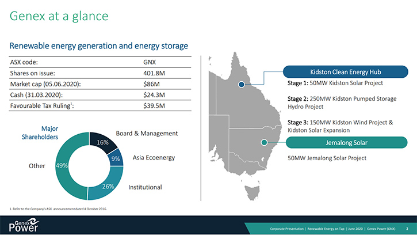Click '50MW Jemalong Solar Project' text
417x235 pixels.
coord(327,158)
